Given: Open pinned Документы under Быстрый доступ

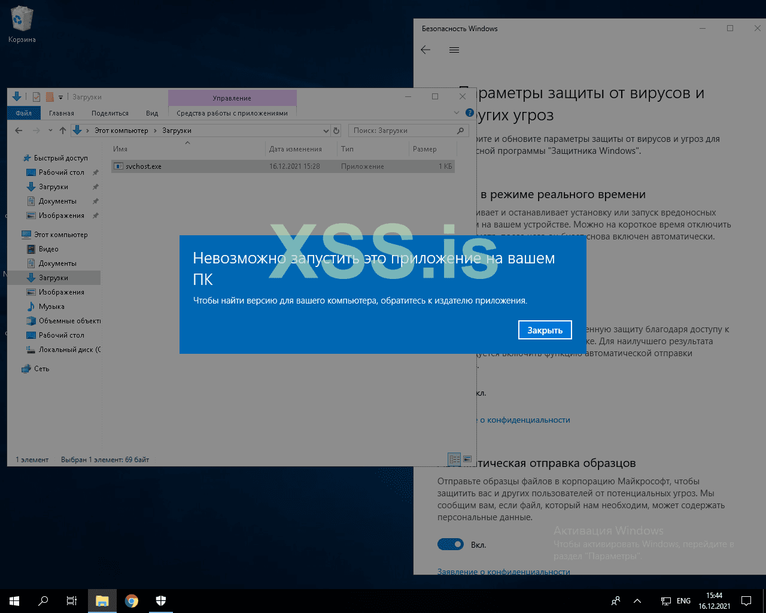Looking at the screenshot, I should pos(51,201).
